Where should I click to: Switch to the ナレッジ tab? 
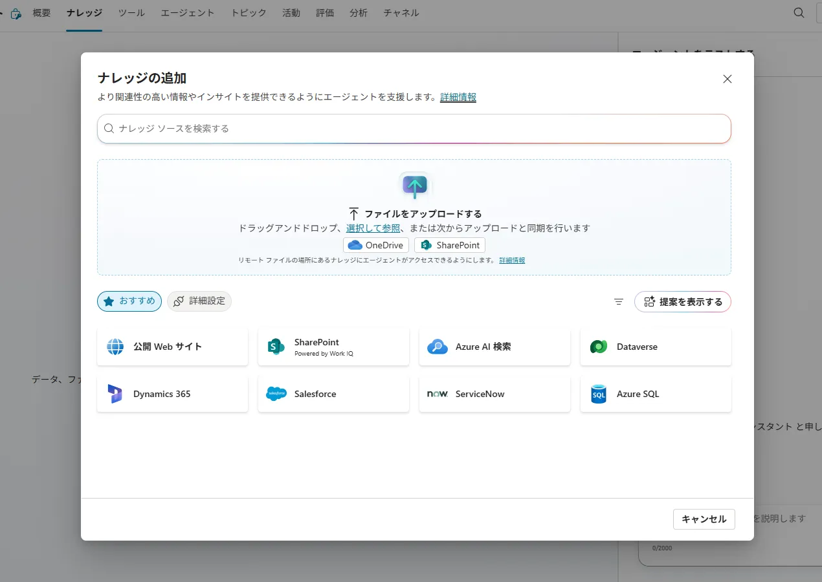[84, 13]
